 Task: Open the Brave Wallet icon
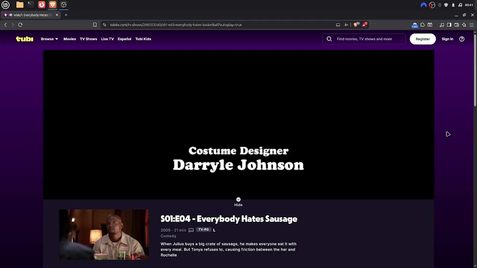coord(457,25)
